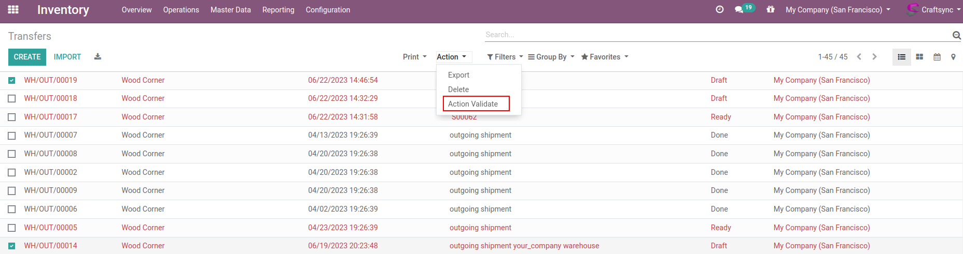Viewport: 963px width, 254px height.
Task: Switch to map view
Action: [x=953, y=57]
